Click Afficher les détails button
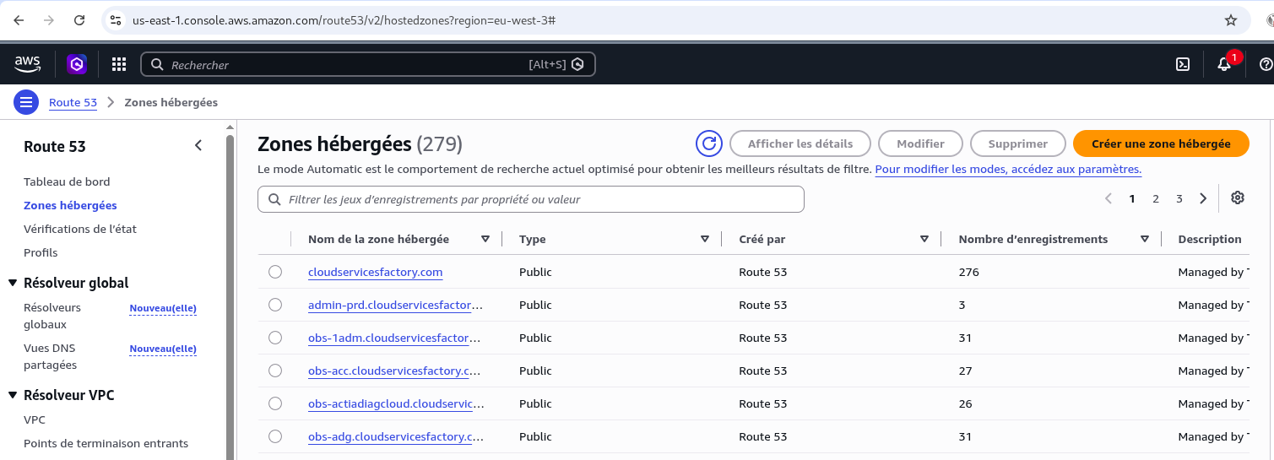 point(800,143)
